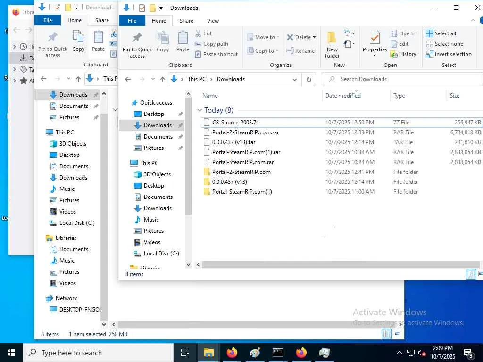Click the Paste icon in front Downloads ribbon
Viewport: 483px width, 362px height.
click(x=183, y=41)
